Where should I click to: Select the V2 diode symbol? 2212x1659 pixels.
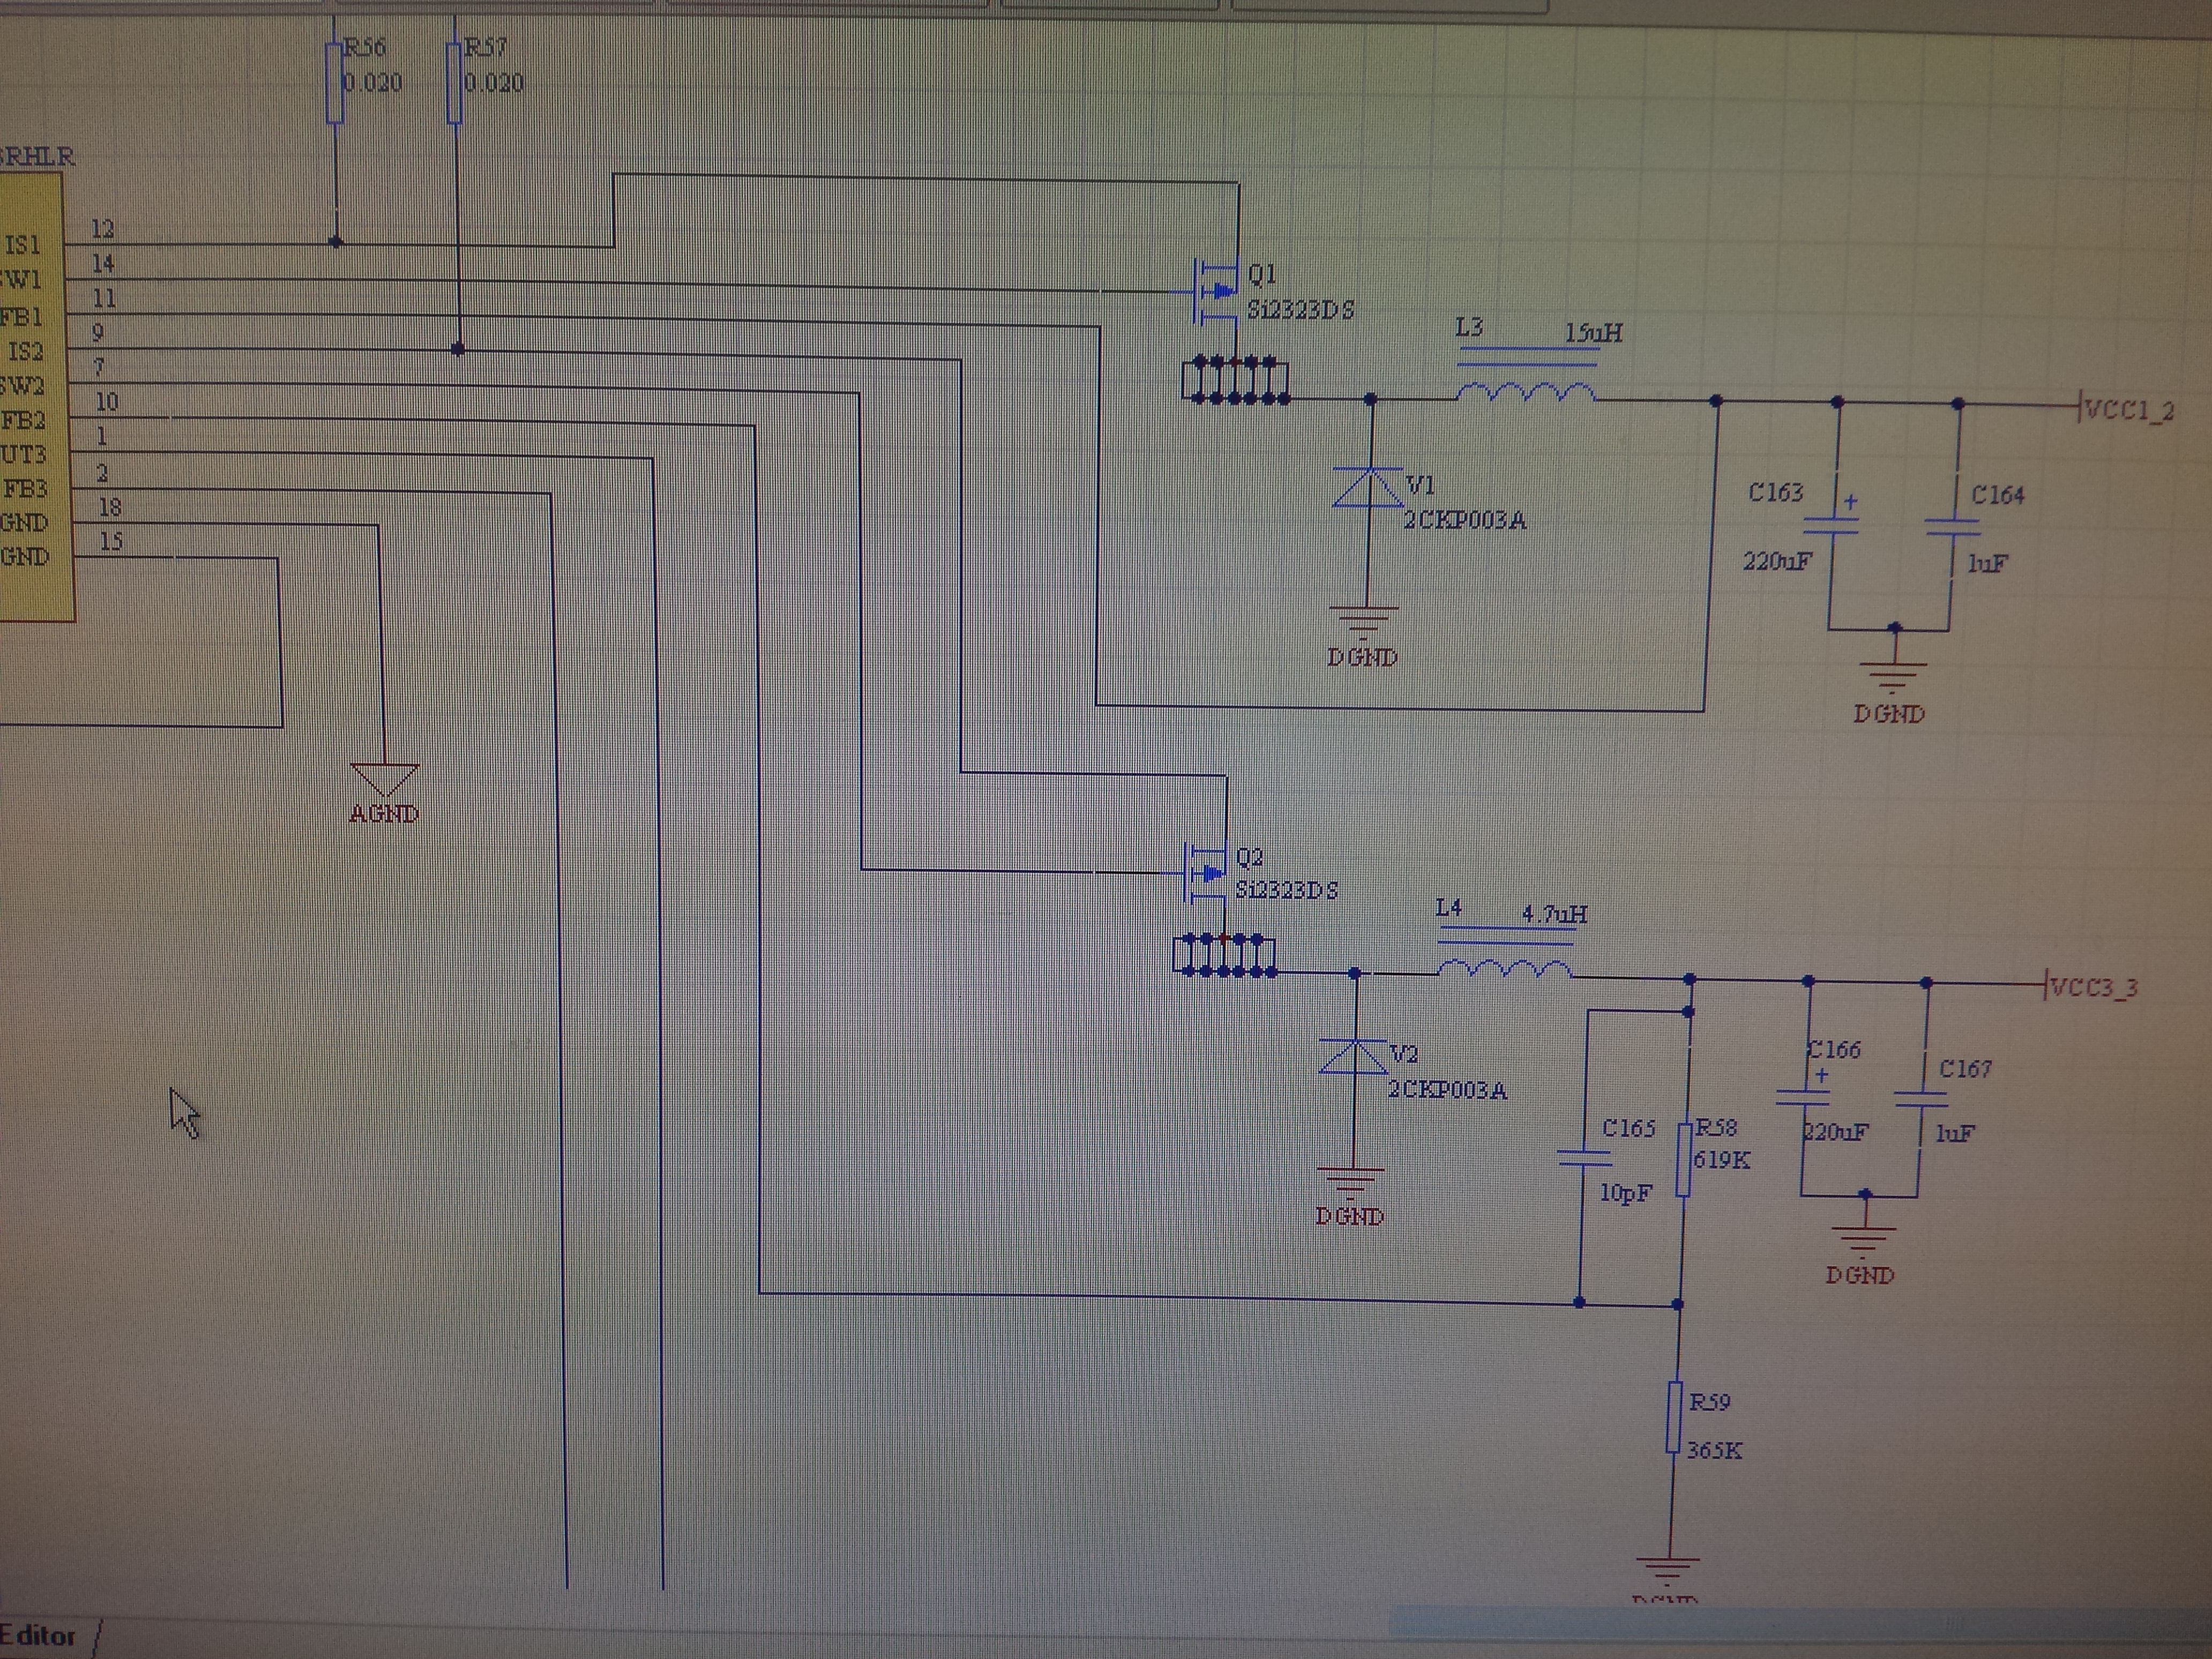pos(1353,1057)
